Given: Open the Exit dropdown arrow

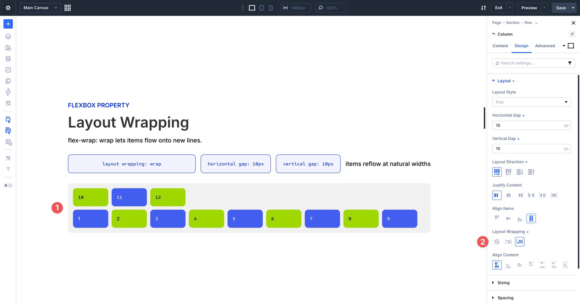Looking at the screenshot, I should (x=510, y=8).
